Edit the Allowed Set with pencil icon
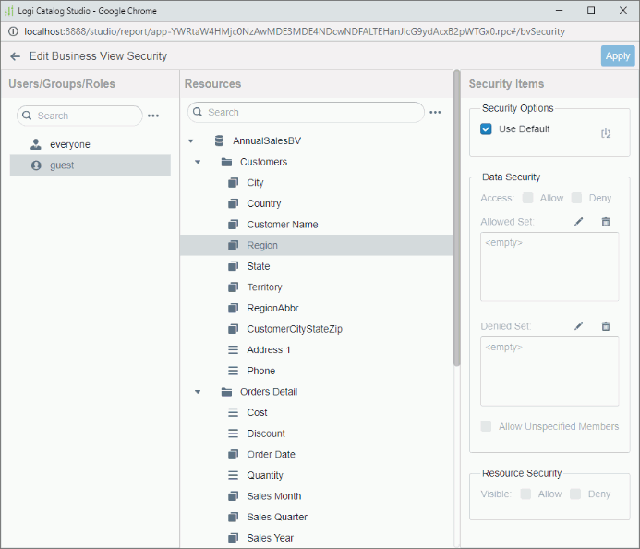Screen dimensions: 640x549 578,222
